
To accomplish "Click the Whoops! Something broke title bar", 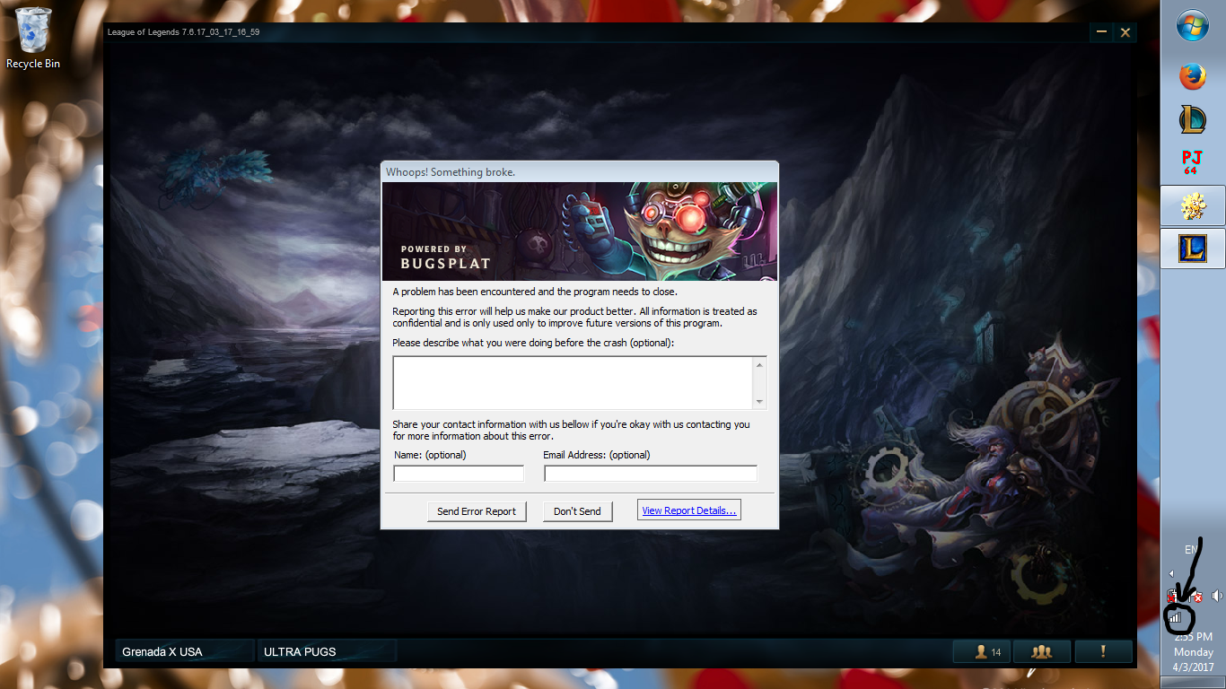I will coord(580,171).
